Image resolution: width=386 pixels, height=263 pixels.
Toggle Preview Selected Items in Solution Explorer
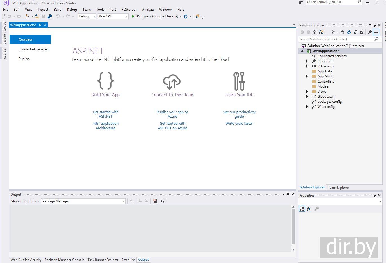376,32
